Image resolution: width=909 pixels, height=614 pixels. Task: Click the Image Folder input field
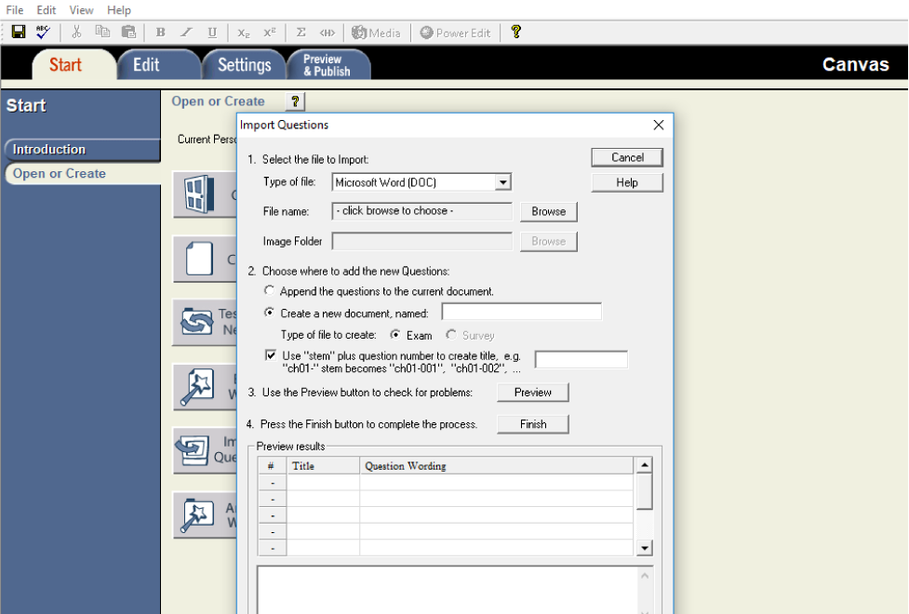(422, 241)
